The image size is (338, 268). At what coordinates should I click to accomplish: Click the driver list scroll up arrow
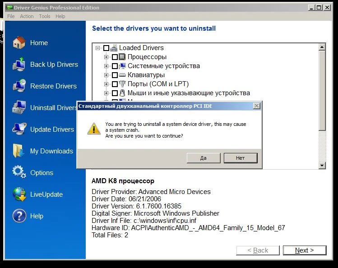322,47
